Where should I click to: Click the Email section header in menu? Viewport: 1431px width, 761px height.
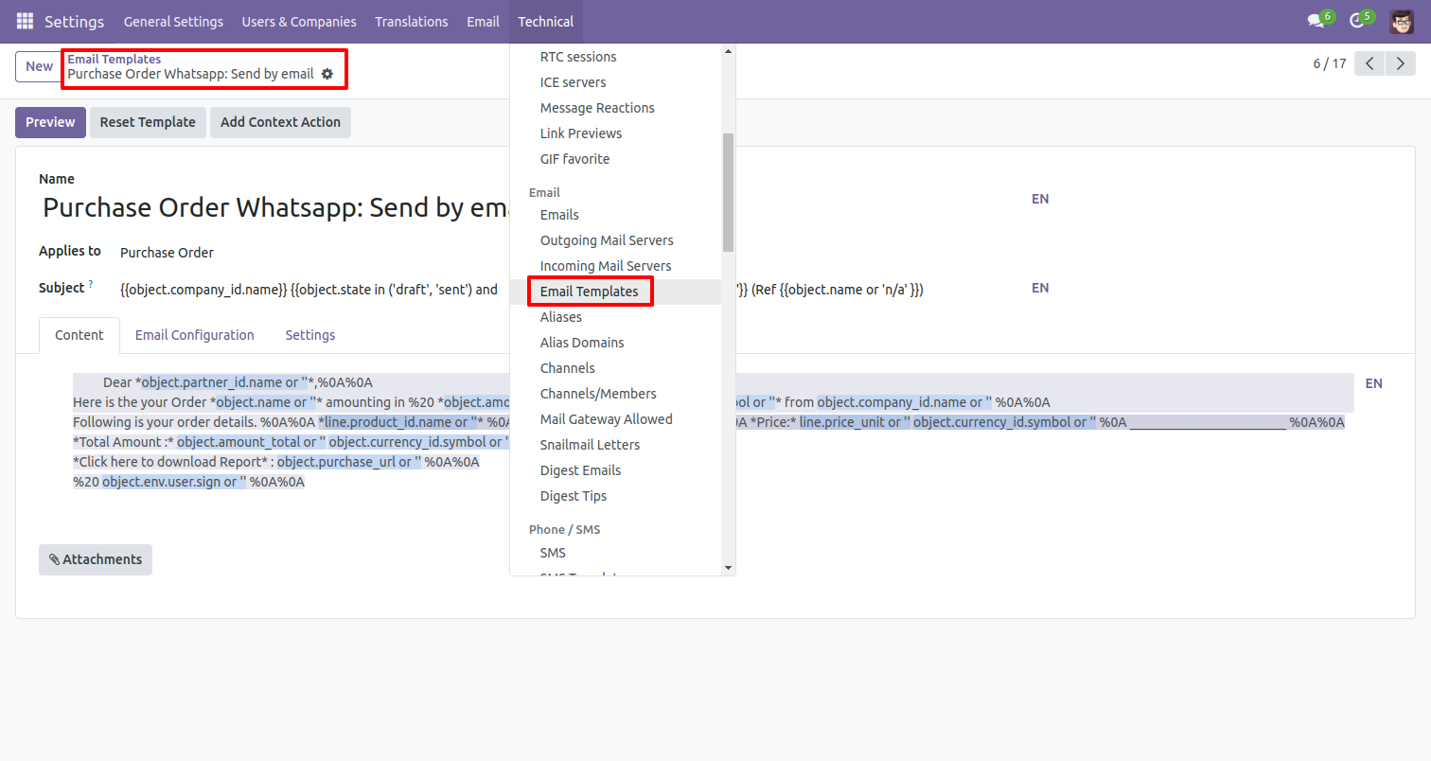[x=544, y=192]
